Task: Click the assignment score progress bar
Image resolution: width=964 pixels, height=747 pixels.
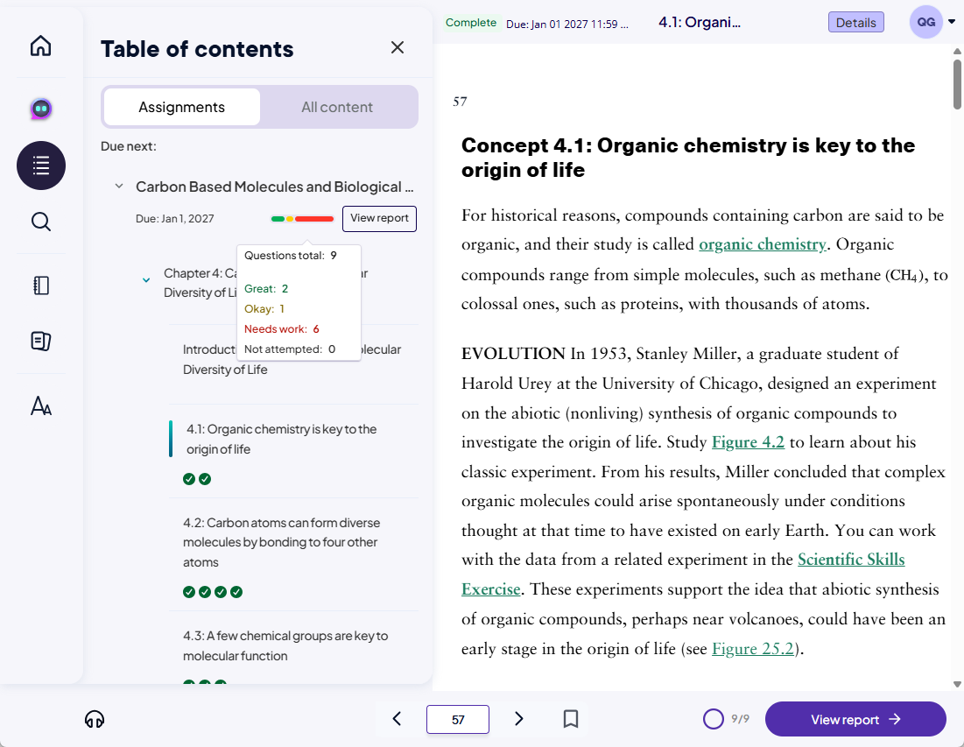Action: tap(302, 218)
